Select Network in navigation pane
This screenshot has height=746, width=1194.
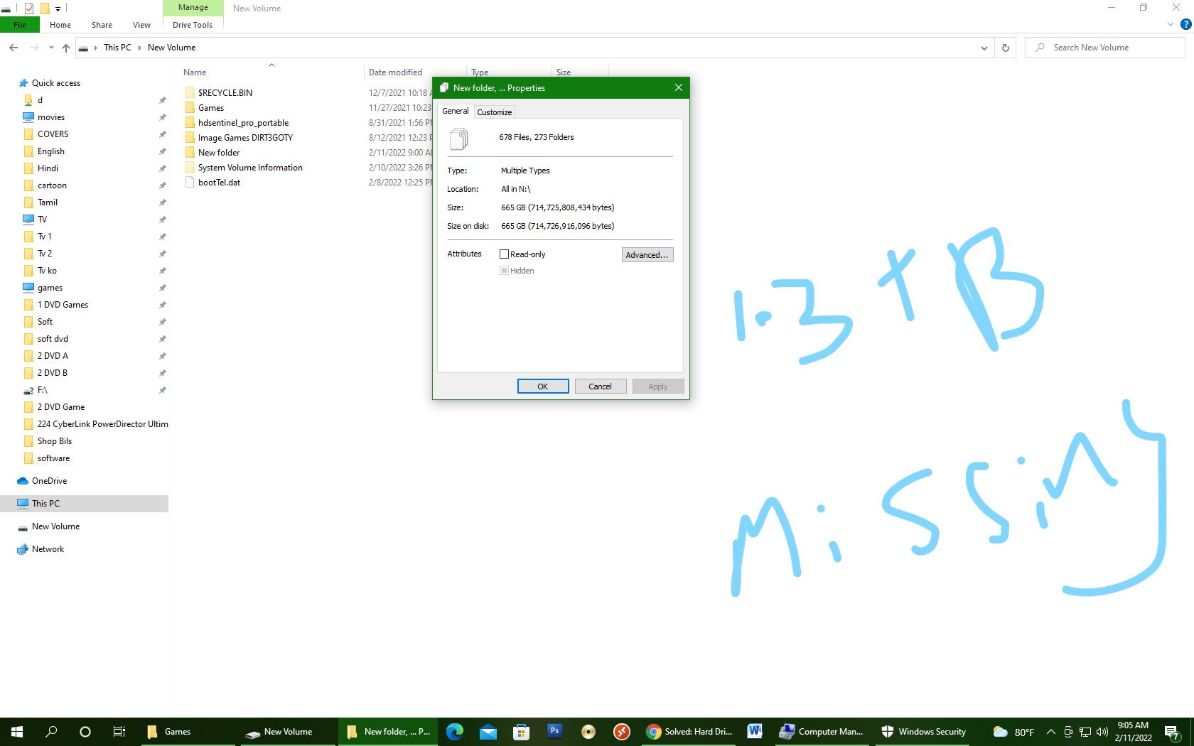pos(48,549)
